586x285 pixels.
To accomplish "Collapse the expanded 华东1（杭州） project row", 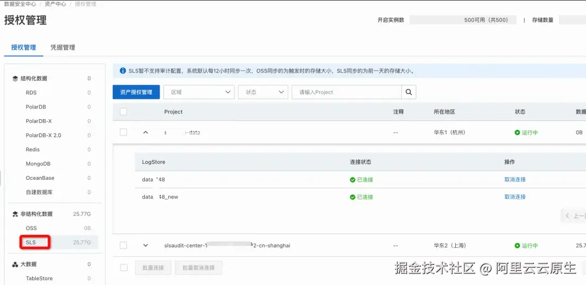I will coord(146,132).
